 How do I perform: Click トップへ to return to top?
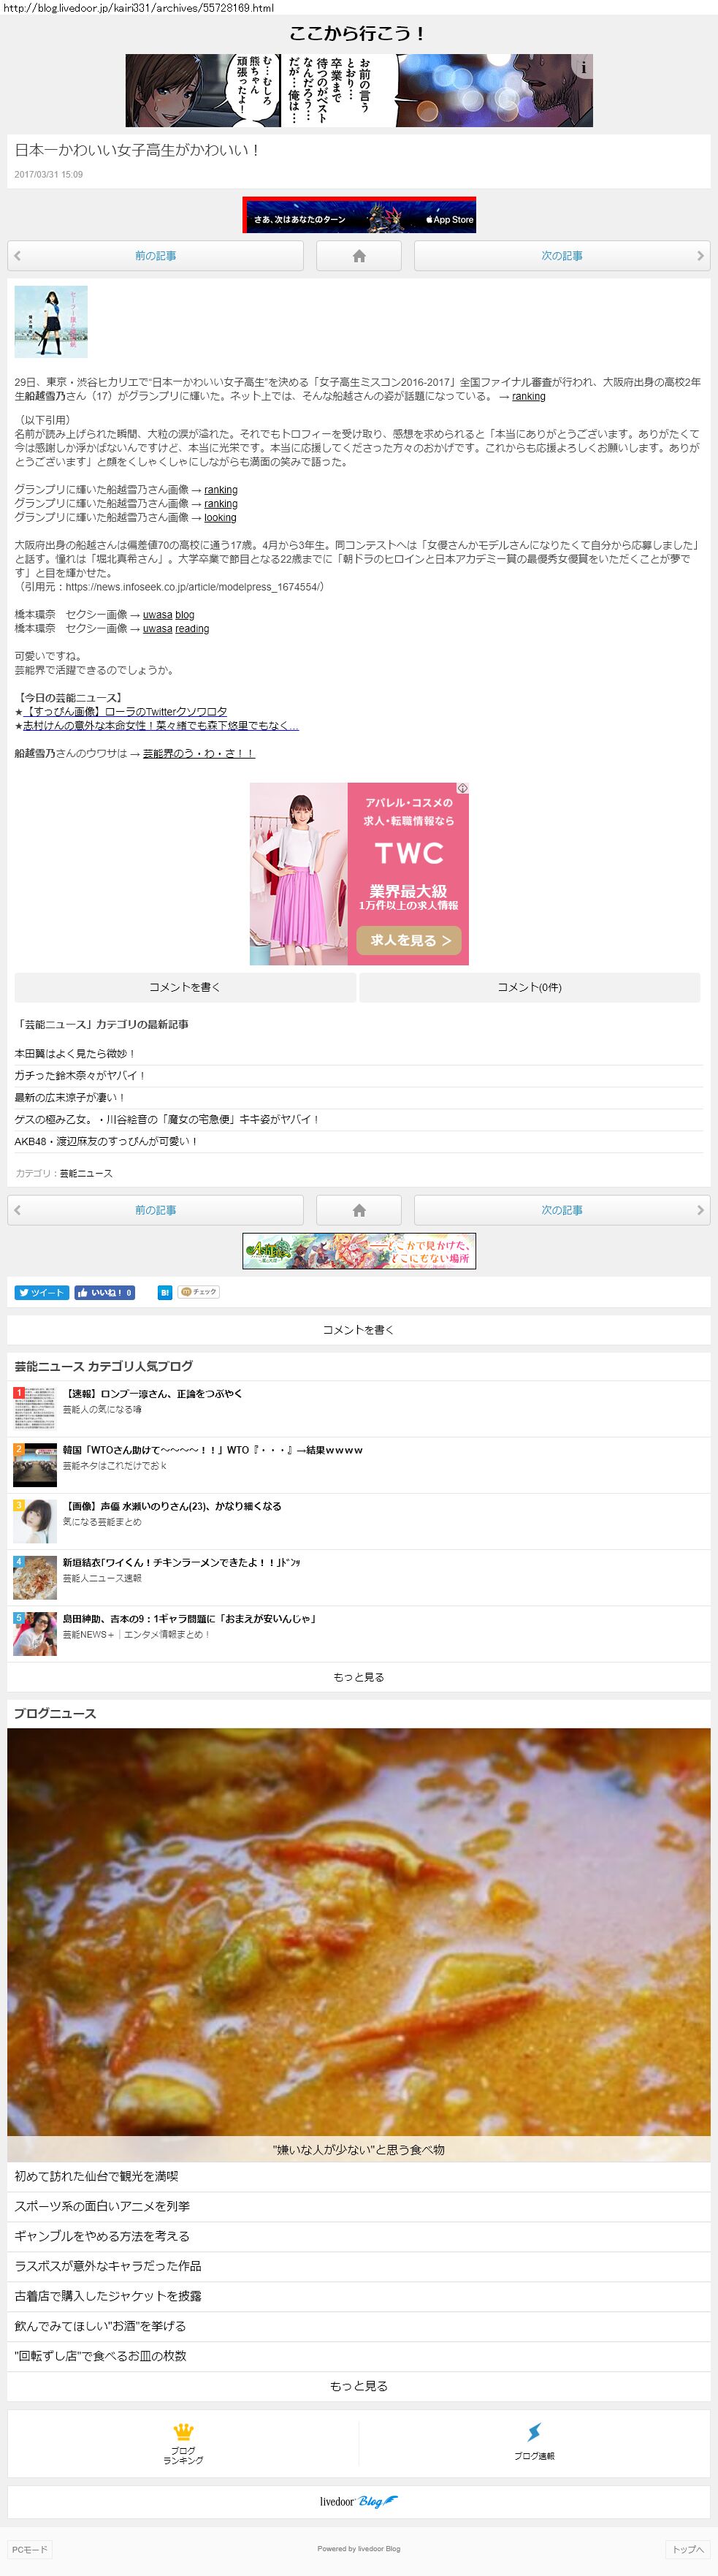coord(688,2549)
